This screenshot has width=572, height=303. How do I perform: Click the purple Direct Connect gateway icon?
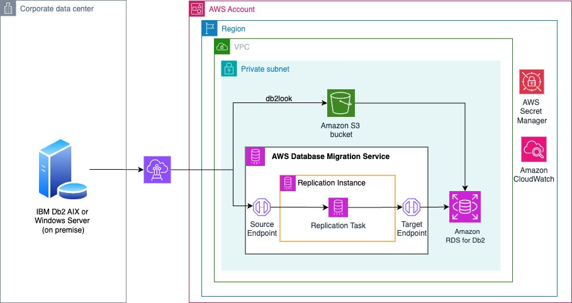[157, 170]
